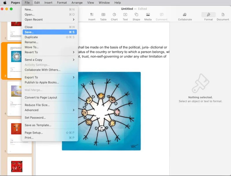Add a text box with the Text icon
The image size is (231, 176).
125,16
